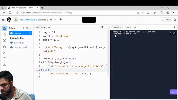178x100 pixels.
Task: Open the Replit hamburger menu
Action: (x=3, y=20)
